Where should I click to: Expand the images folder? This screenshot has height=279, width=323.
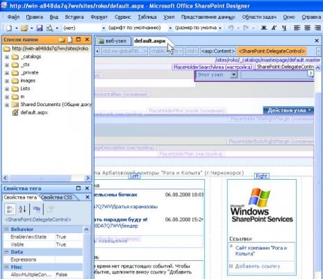[7, 81]
